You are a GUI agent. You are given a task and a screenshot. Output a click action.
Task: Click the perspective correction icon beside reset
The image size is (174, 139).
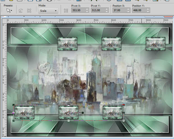pos(29,11)
